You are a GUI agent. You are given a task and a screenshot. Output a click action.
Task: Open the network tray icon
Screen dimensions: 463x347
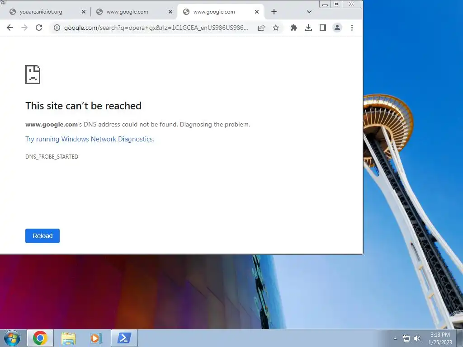[406, 338]
